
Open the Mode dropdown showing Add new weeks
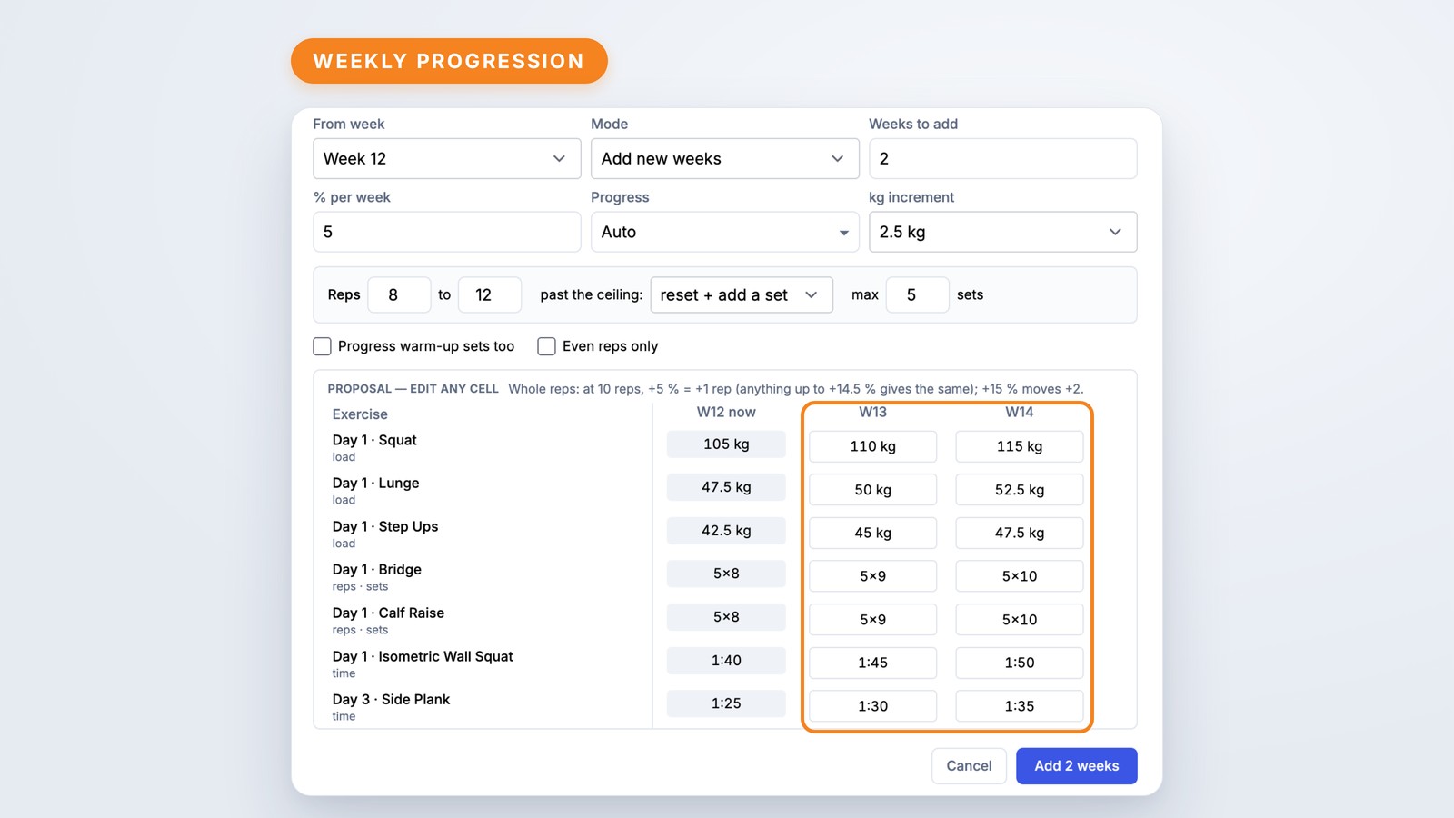(724, 158)
